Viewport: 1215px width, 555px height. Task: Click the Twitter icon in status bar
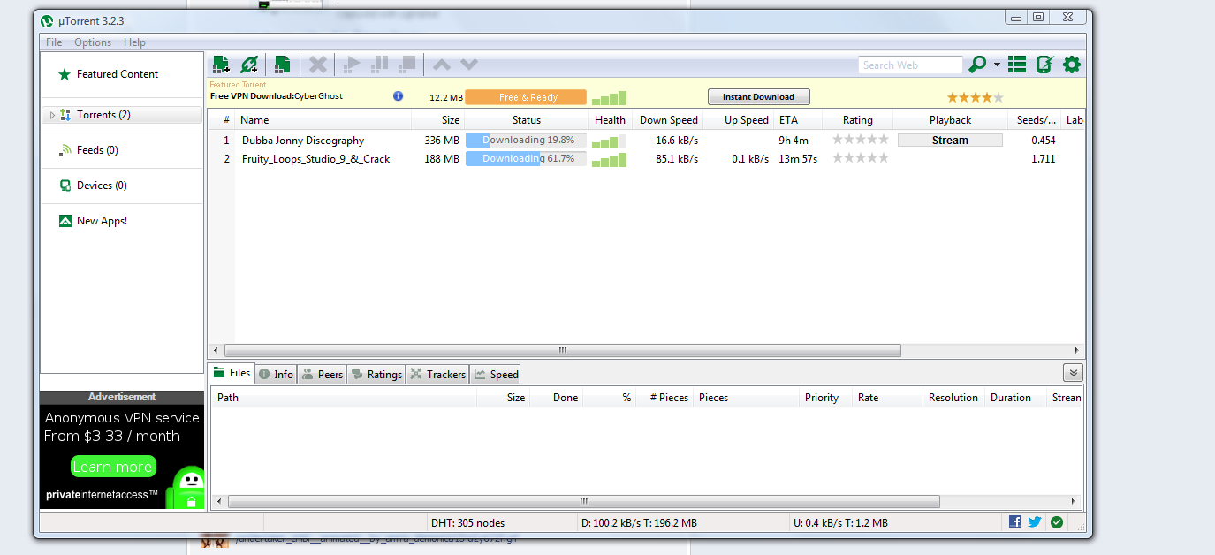click(x=1035, y=522)
